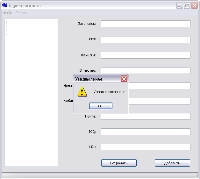The height and width of the screenshot is (179, 200).
Task: Open the Файл menu
Action: (x=7, y=13)
